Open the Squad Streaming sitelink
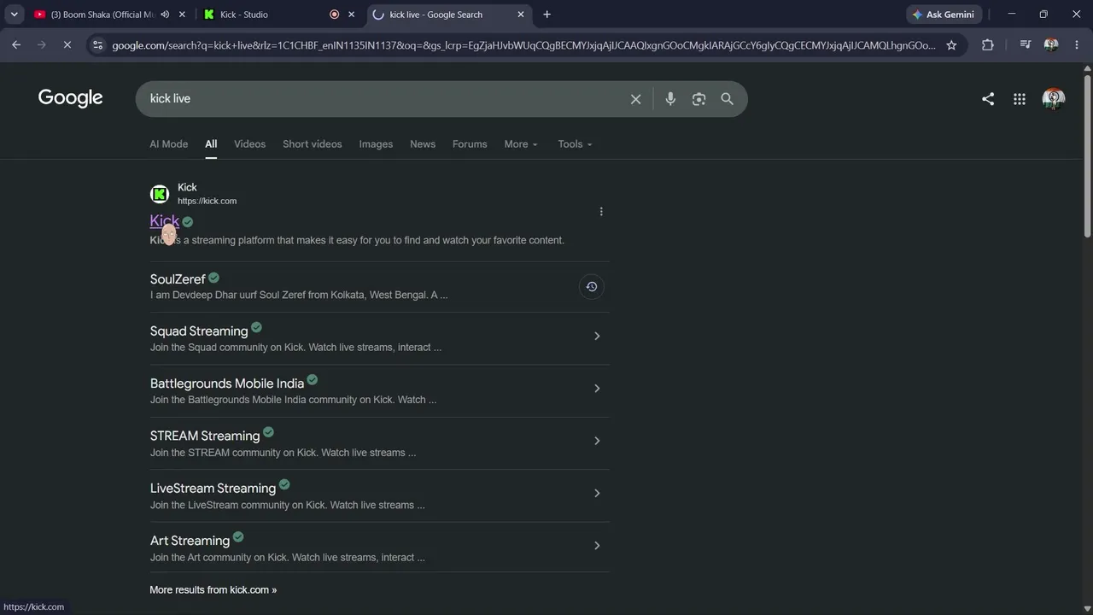1093x615 pixels. pos(199,331)
